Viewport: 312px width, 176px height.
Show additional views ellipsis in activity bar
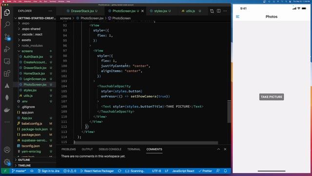[x=7, y=122]
